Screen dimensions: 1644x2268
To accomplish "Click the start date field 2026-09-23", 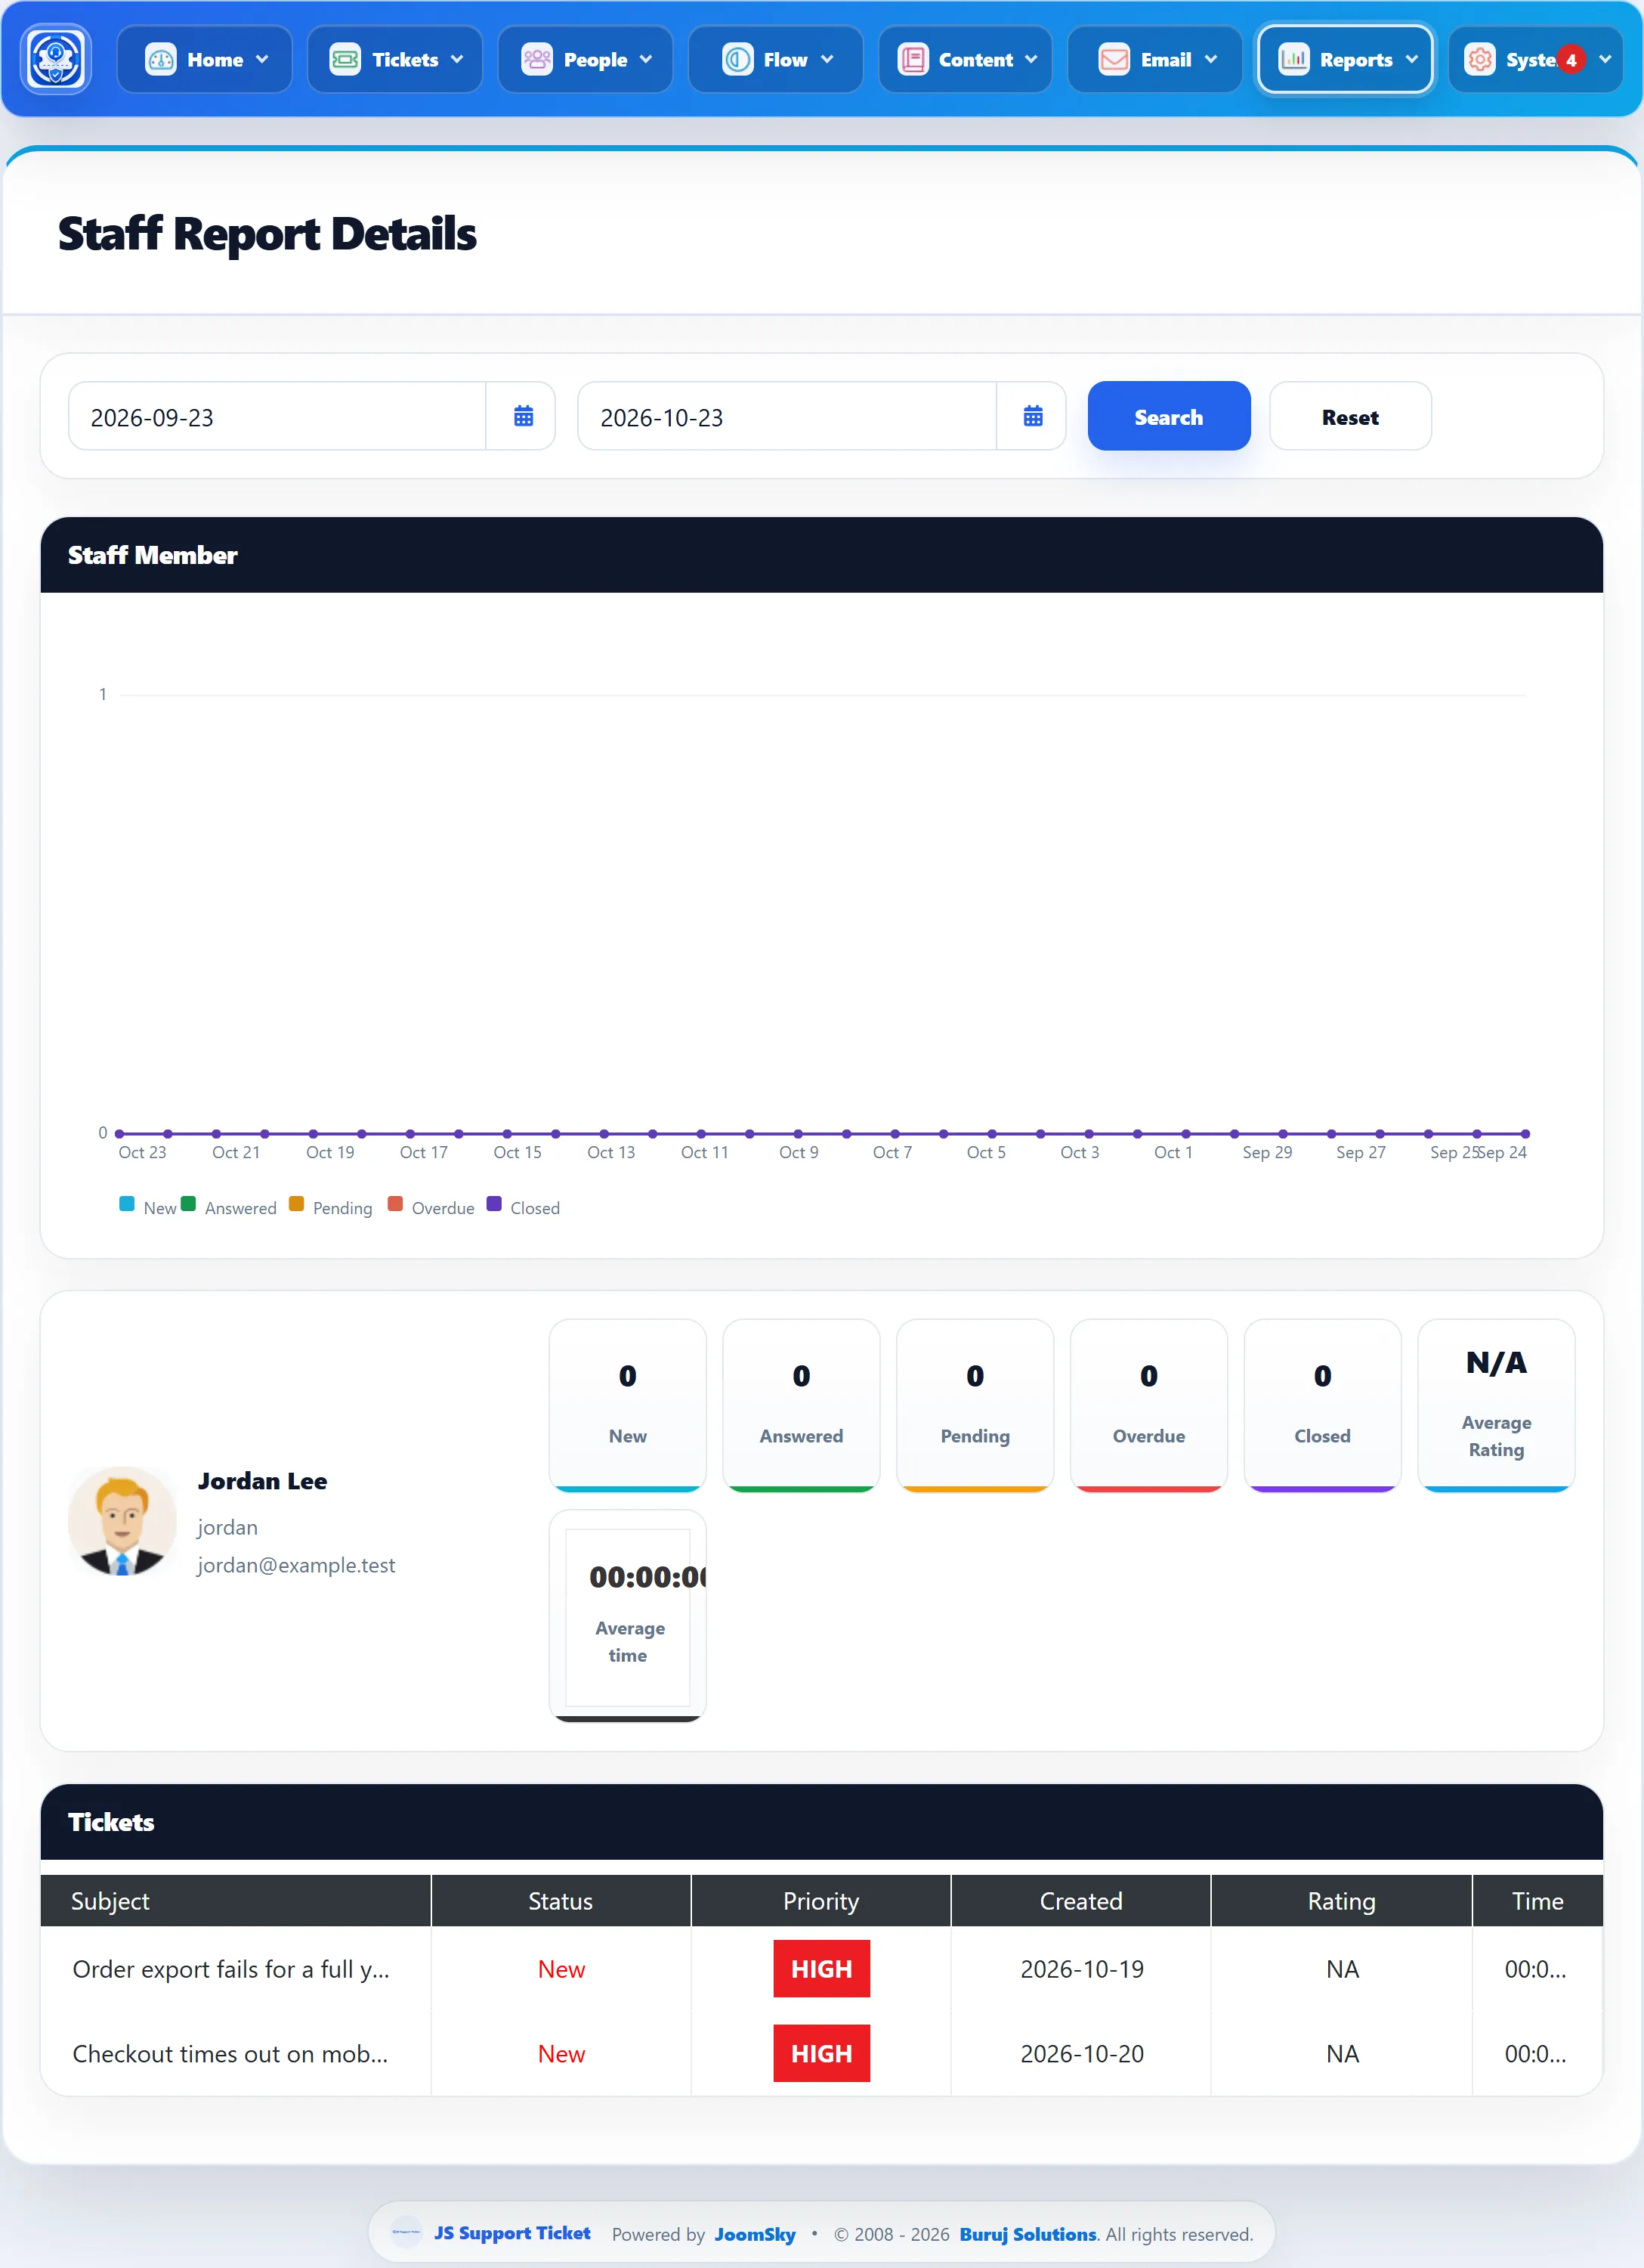I will point(277,416).
